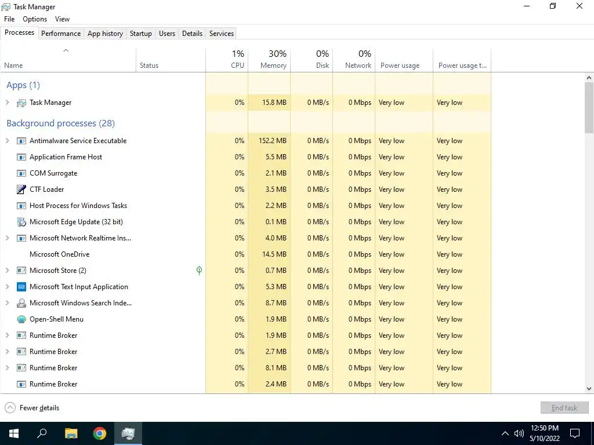Sort by the Status column header
Image resolution: width=594 pixels, height=445 pixels.
click(171, 60)
